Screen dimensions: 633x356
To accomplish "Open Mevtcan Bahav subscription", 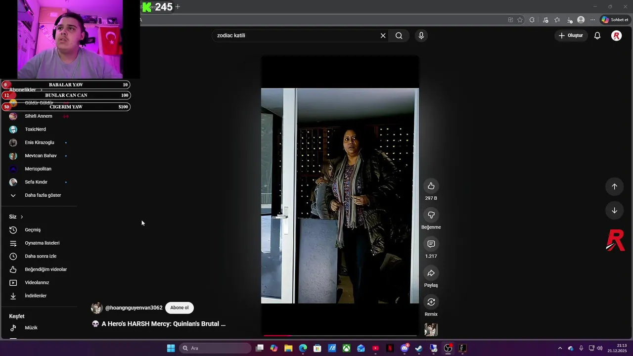I will click(x=41, y=156).
